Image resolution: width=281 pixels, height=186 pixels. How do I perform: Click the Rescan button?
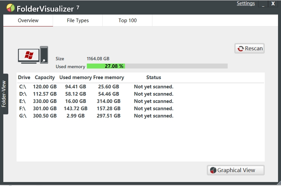[250, 48]
